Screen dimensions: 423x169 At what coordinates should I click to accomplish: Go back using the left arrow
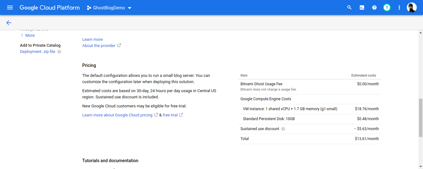point(9,23)
